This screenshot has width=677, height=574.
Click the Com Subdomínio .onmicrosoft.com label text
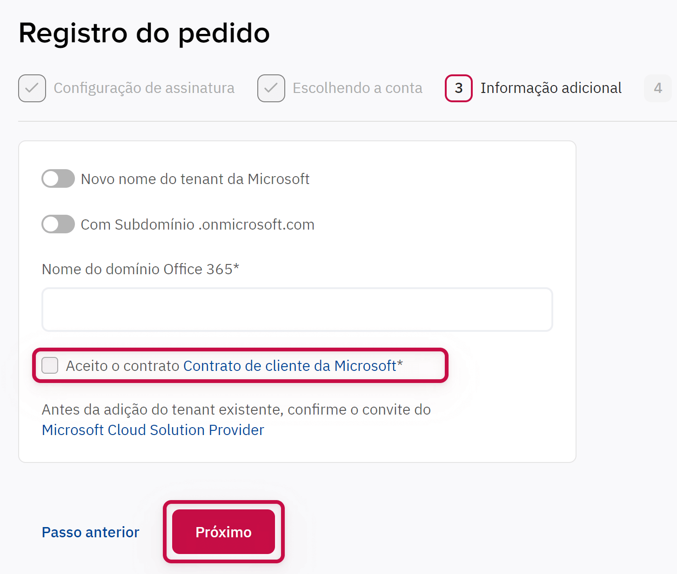[198, 224]
